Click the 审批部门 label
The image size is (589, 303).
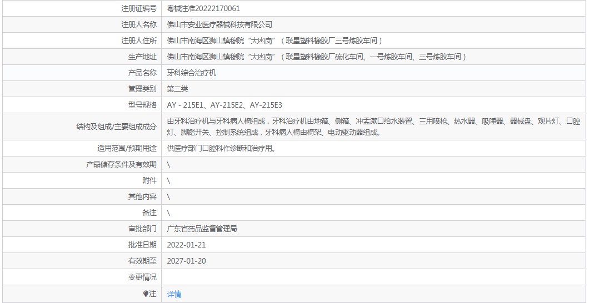[142, 229]
